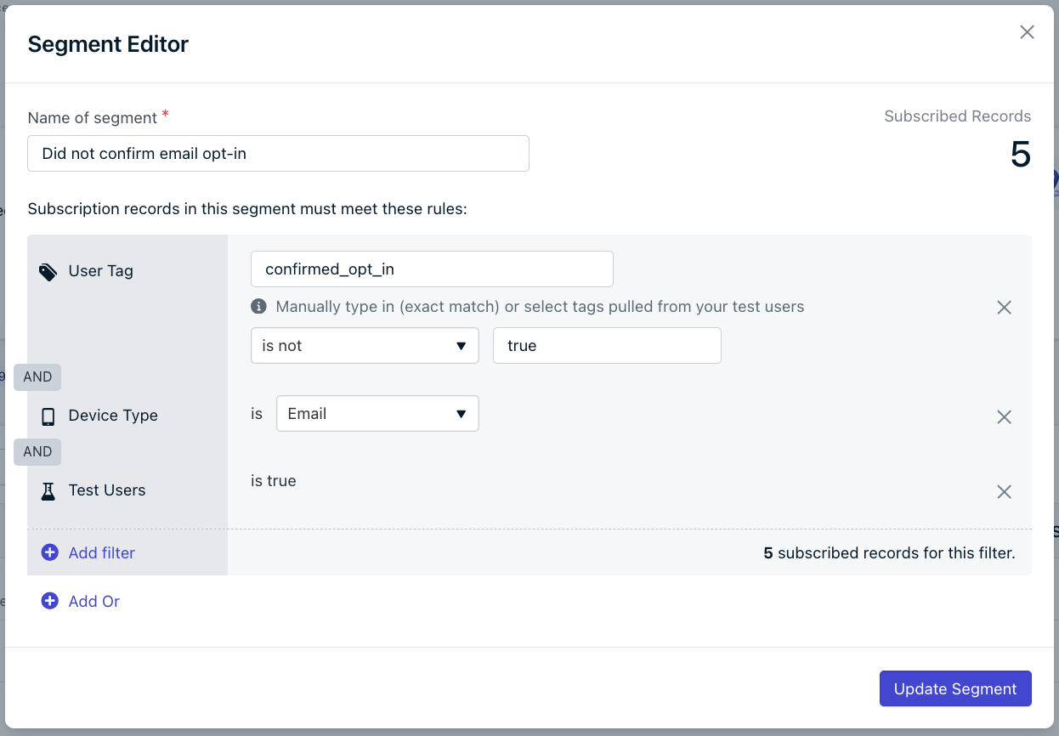The image size is (1059, 736).
Task: Remove the Test Users filter
Action: [1004, 492]
